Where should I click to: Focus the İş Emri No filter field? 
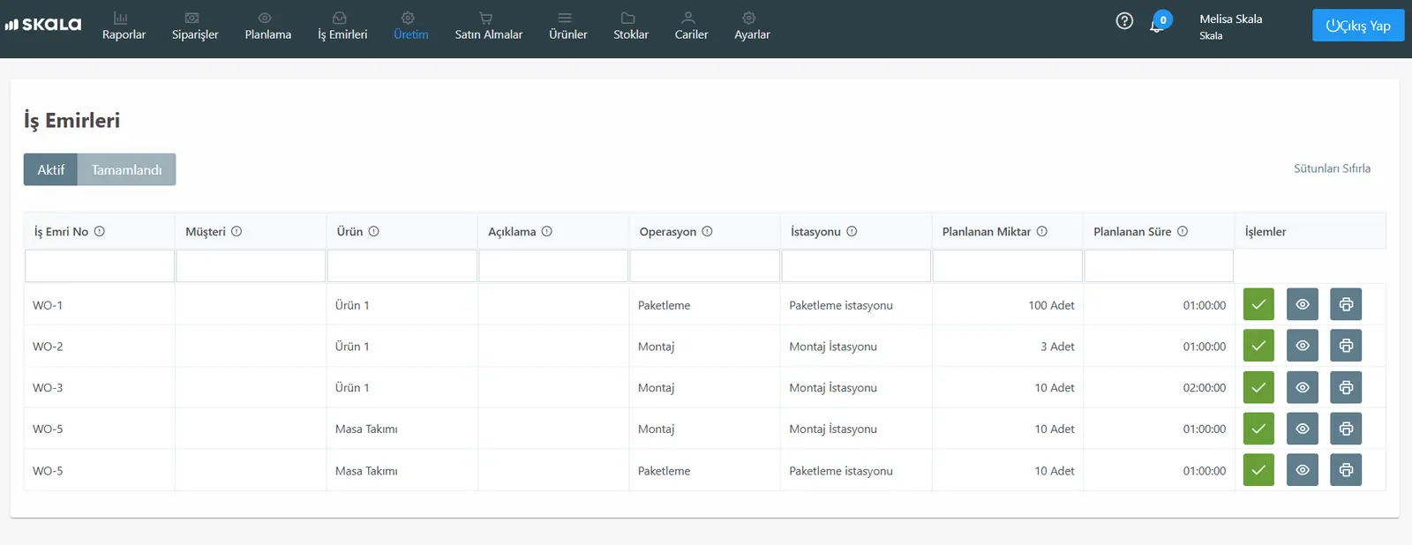(x=100, y=265)
